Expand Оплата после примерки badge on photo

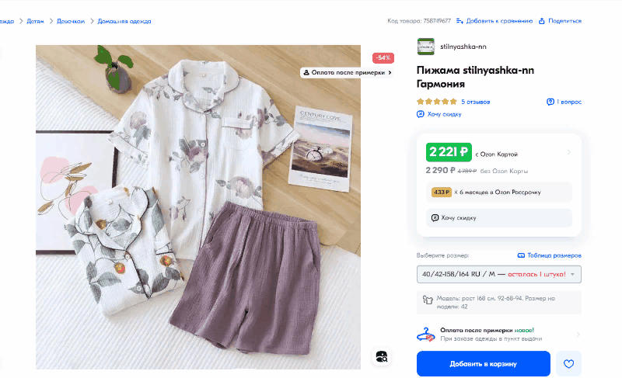pos(348,72)
